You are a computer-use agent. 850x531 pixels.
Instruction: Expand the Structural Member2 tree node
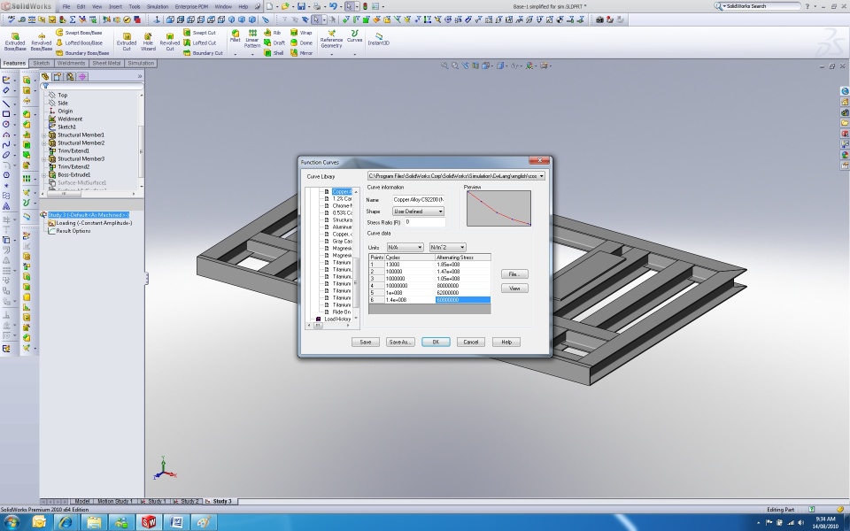coord(44,143)
